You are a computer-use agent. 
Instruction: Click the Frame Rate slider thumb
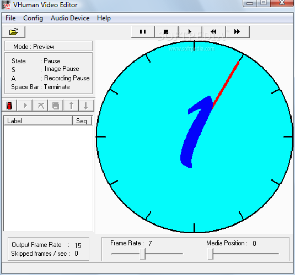(143, 254)
